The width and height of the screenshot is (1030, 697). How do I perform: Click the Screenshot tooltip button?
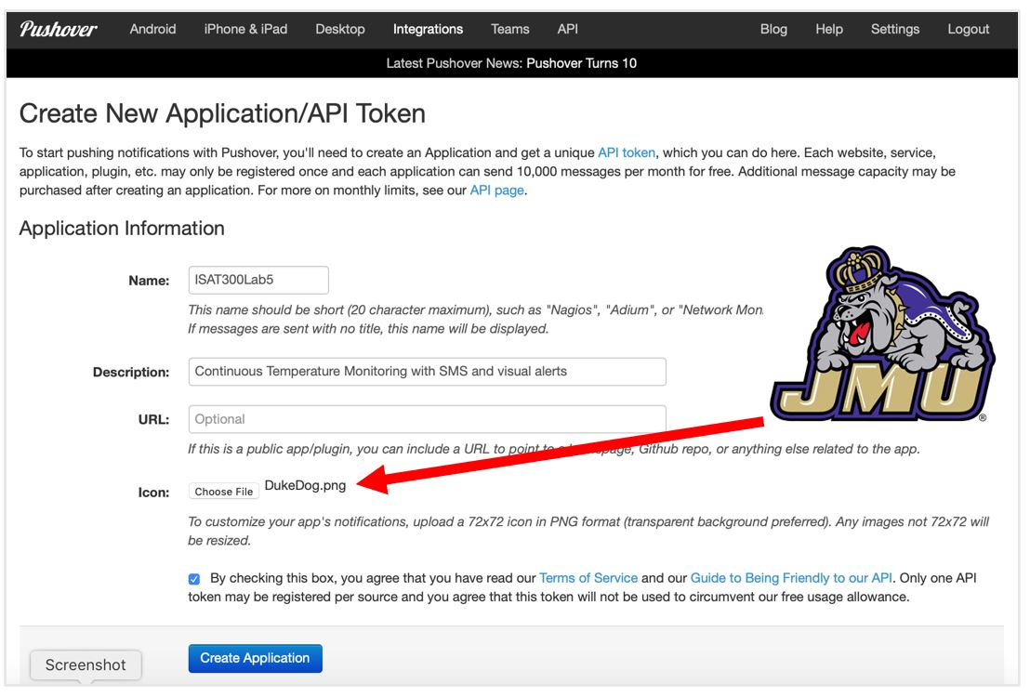pos(86,664)
